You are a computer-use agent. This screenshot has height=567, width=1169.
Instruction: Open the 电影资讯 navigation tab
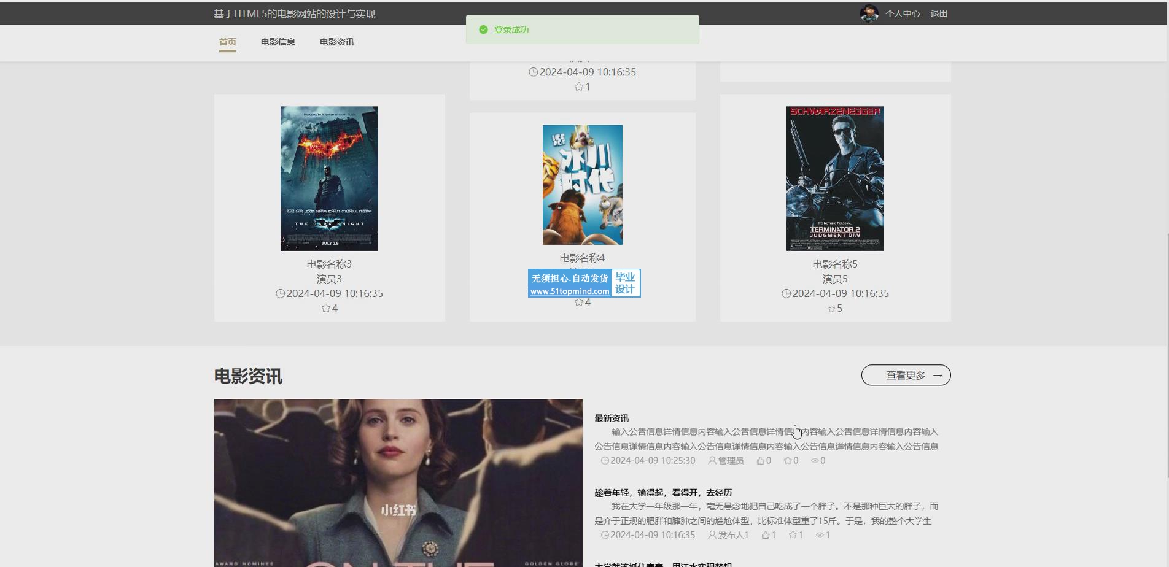click(x=336, y=42)
